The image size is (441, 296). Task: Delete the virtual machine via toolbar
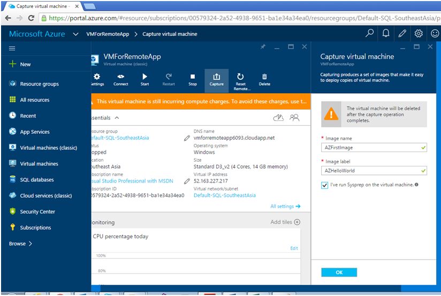tap(264, 80)
